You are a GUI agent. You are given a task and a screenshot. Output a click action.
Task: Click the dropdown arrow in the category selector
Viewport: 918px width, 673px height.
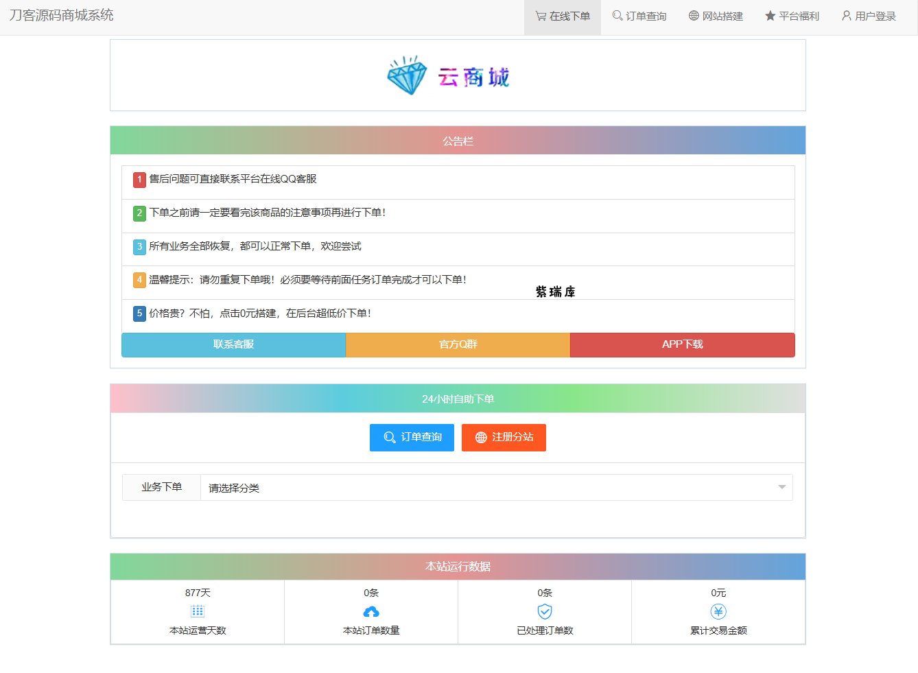tap(781, 487)
